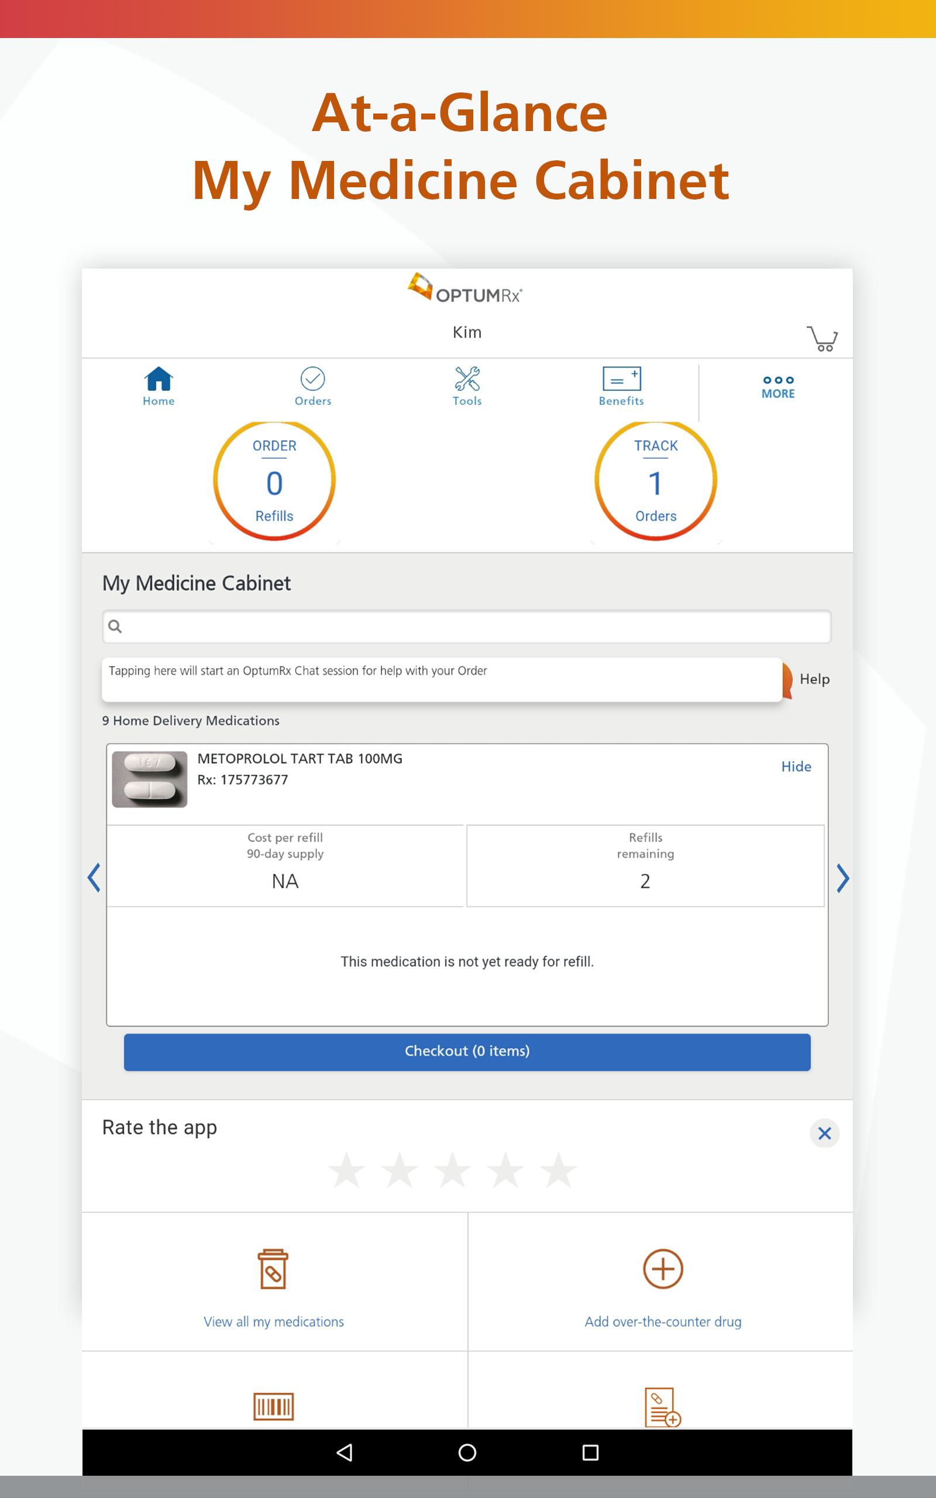Tap the user name Kim
This screenshot has height=1498, width=936.
(467, 332)
